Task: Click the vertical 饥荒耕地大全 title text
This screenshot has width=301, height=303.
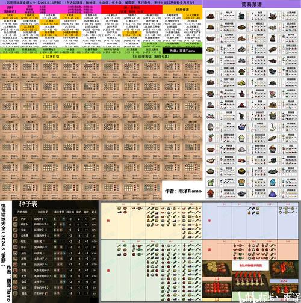Action: [4, 235]
